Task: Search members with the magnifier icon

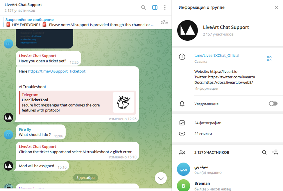Action: (264, 152)
